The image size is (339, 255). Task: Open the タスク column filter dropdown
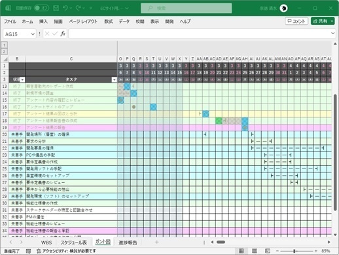pos(114,80)
